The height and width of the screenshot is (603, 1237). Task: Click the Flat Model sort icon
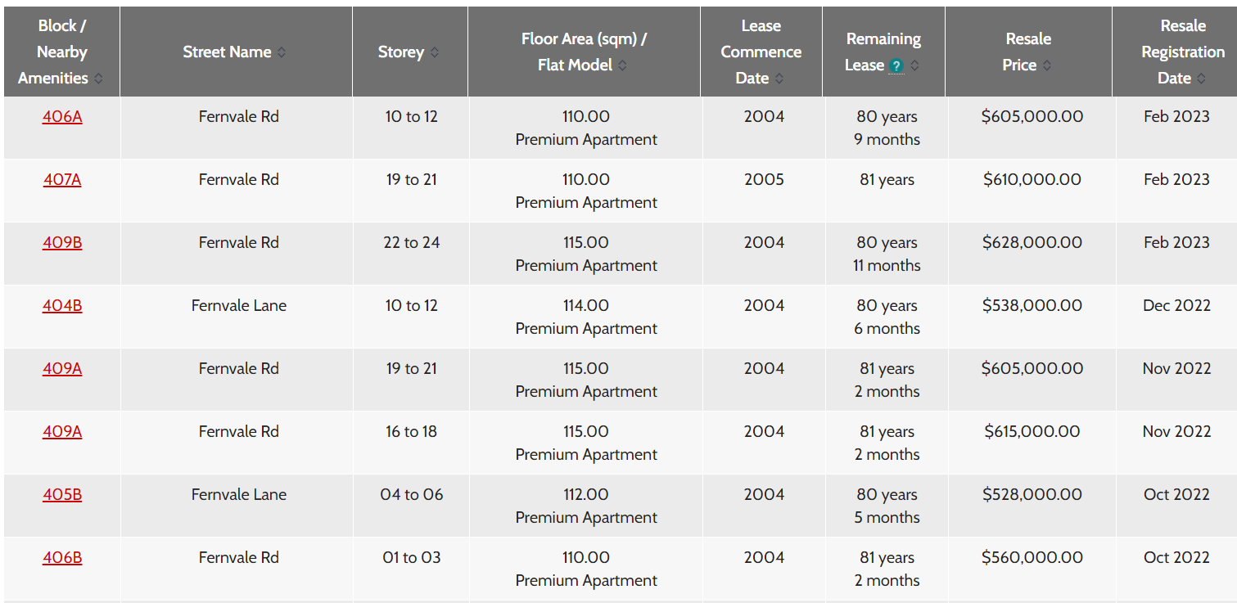click(x=623, y=65)
